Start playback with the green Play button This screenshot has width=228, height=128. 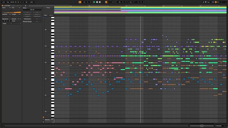[94, 2]
